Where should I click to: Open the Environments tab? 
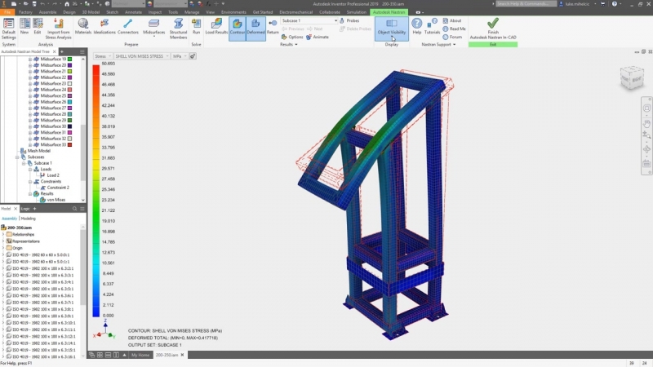233,12
